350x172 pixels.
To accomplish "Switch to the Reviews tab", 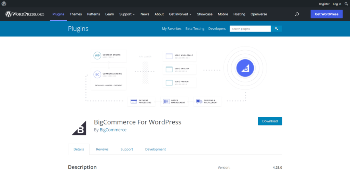I will (x=102, y=149).
